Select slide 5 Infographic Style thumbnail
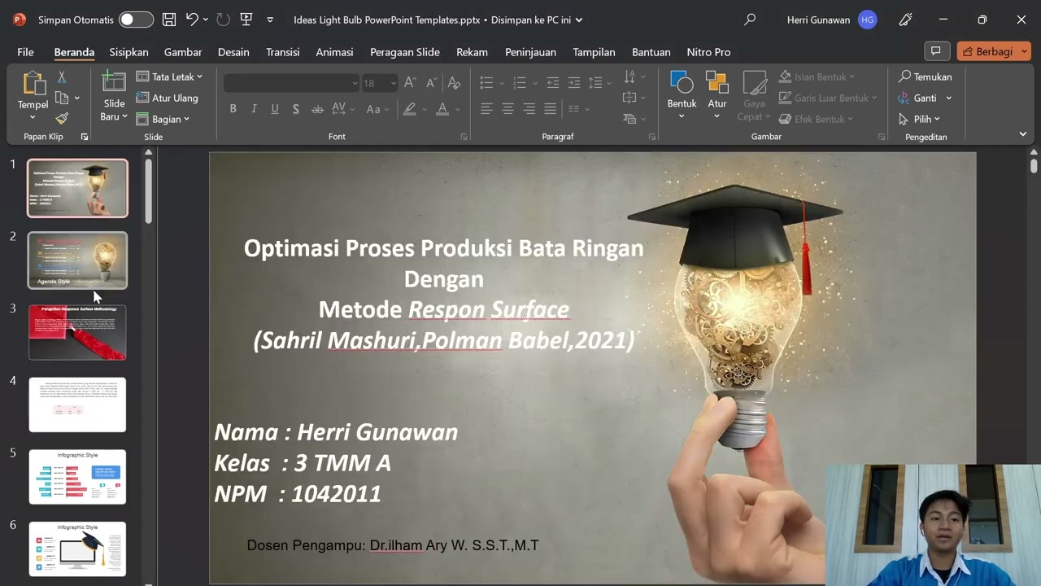The image size is (1041, 586). 77,477
